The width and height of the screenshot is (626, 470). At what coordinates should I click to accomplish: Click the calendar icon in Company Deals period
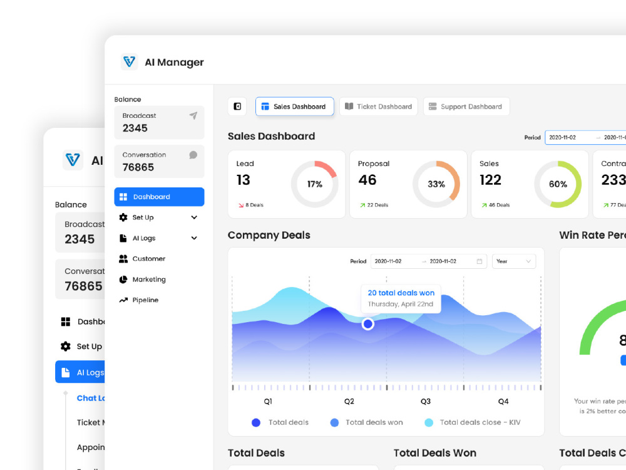pyautogui.click(x=480, y=261)
